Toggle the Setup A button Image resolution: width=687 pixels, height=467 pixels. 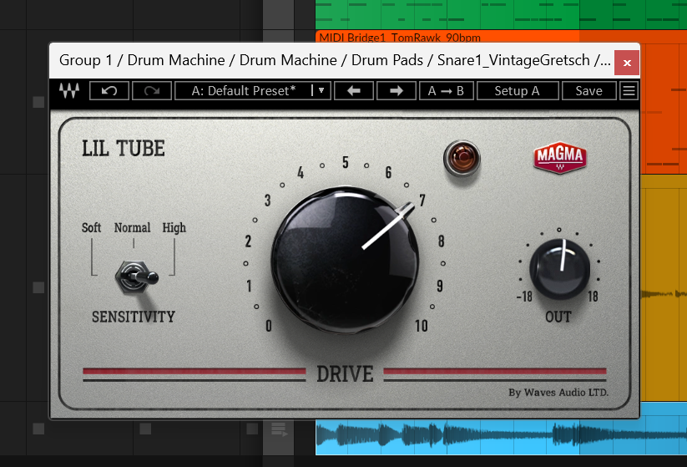point(517,90)
